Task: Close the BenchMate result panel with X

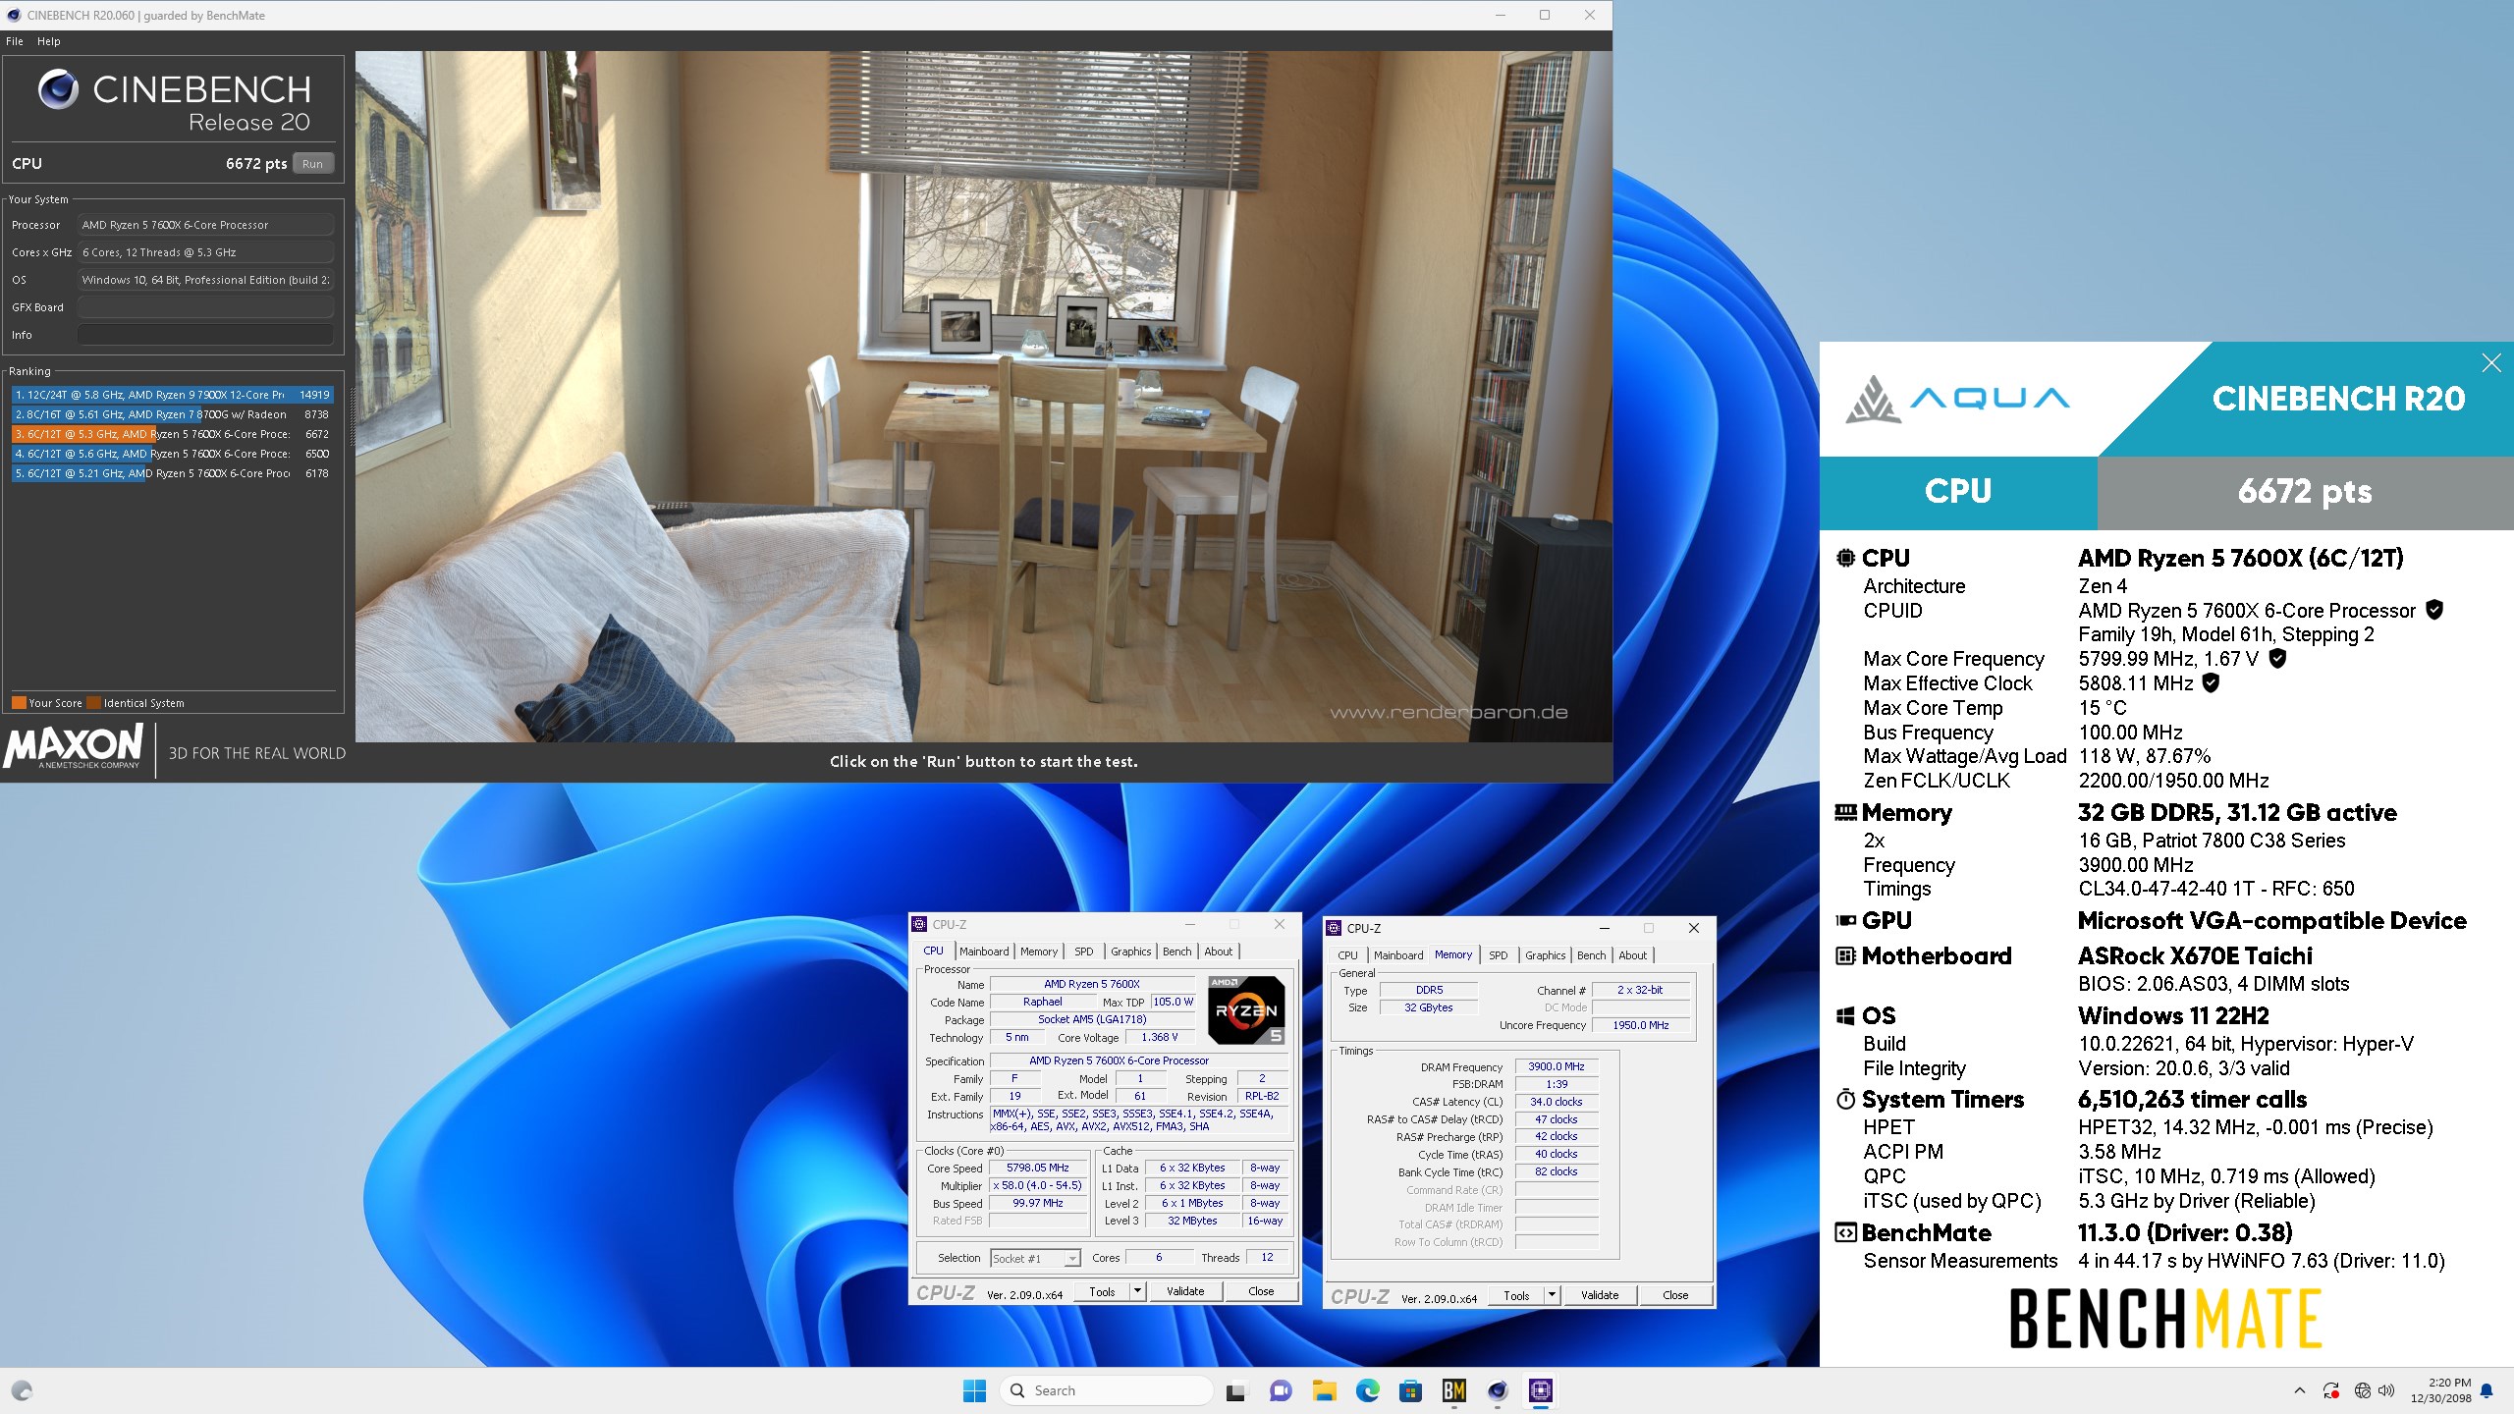Action: point(2491,363)
